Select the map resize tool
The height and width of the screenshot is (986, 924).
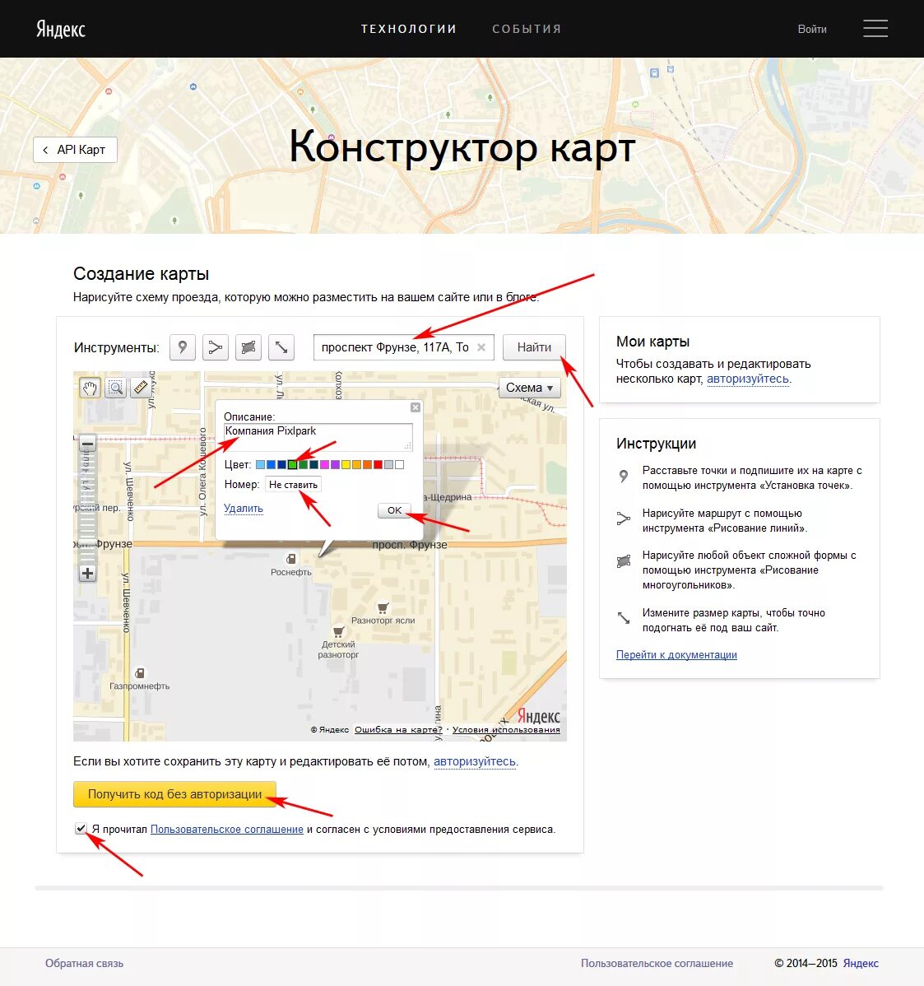281,347
